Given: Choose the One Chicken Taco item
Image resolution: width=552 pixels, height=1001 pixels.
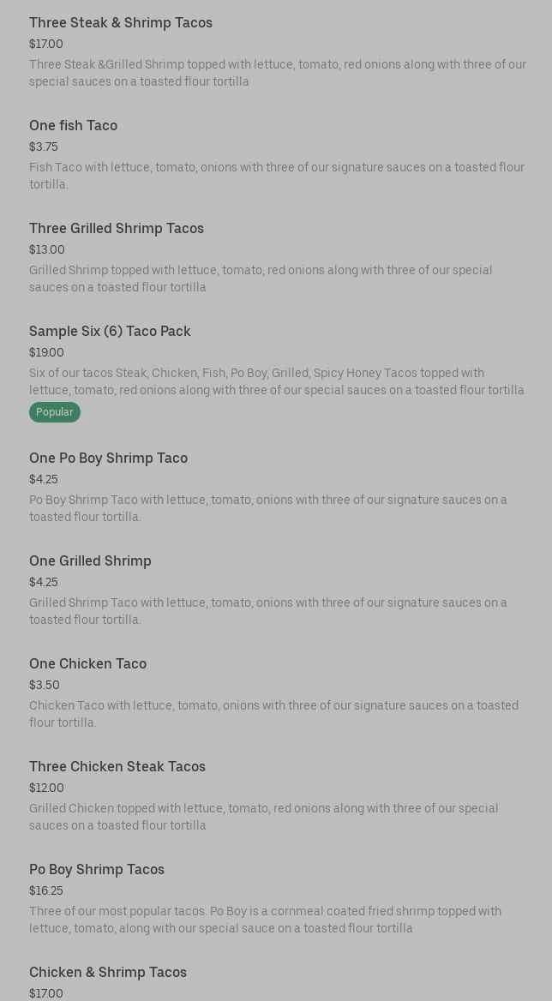Looking at the screenshot, I should 87,664.
